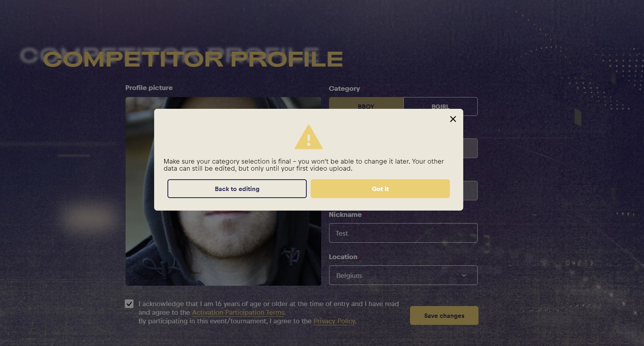The width and height of the screenshot is (644, 346).
Task: Select the BBOY category
Action: [x=366, y=103]
